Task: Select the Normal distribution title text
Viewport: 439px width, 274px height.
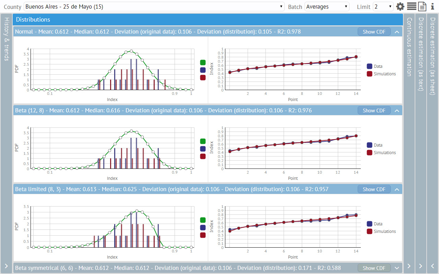Action: click(158, 32)
